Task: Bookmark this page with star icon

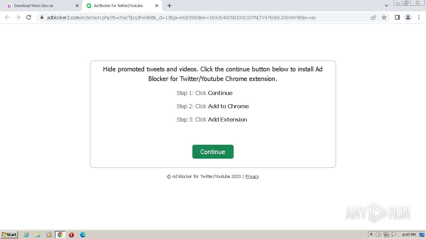Action: (384, 17)
